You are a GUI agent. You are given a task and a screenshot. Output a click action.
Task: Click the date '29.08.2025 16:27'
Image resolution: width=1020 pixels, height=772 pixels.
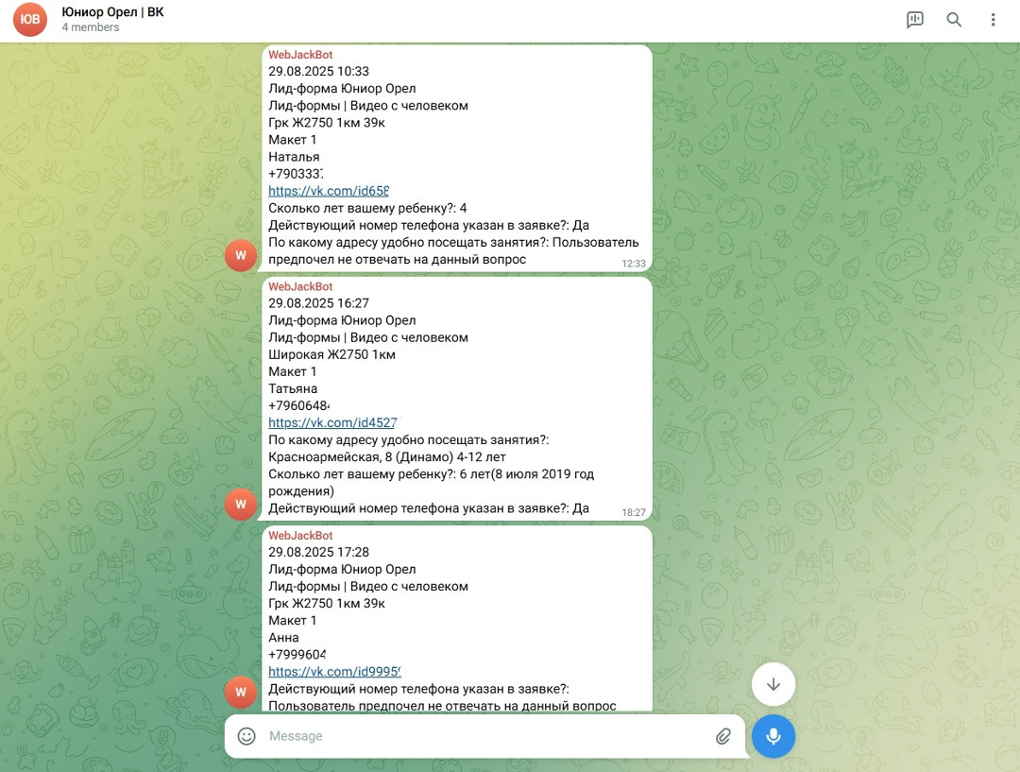tap(319, 303)
